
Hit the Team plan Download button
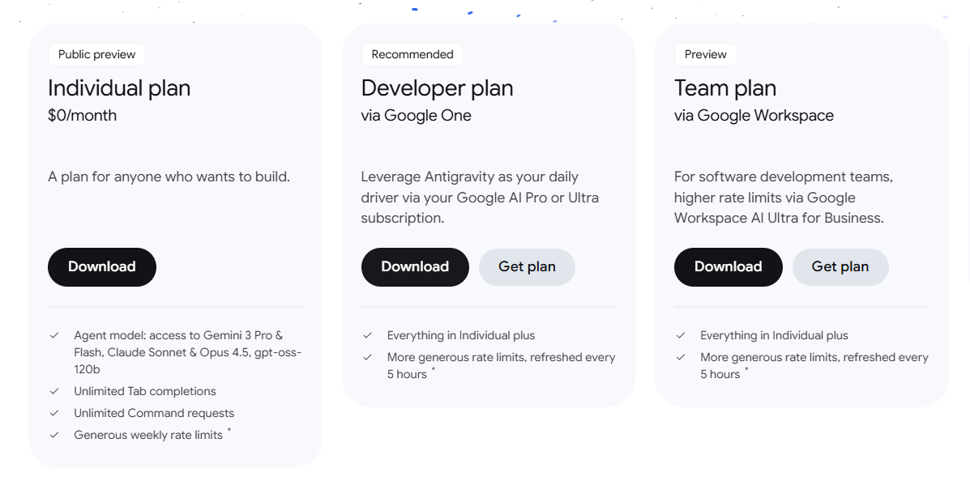(x=728, y=267)
